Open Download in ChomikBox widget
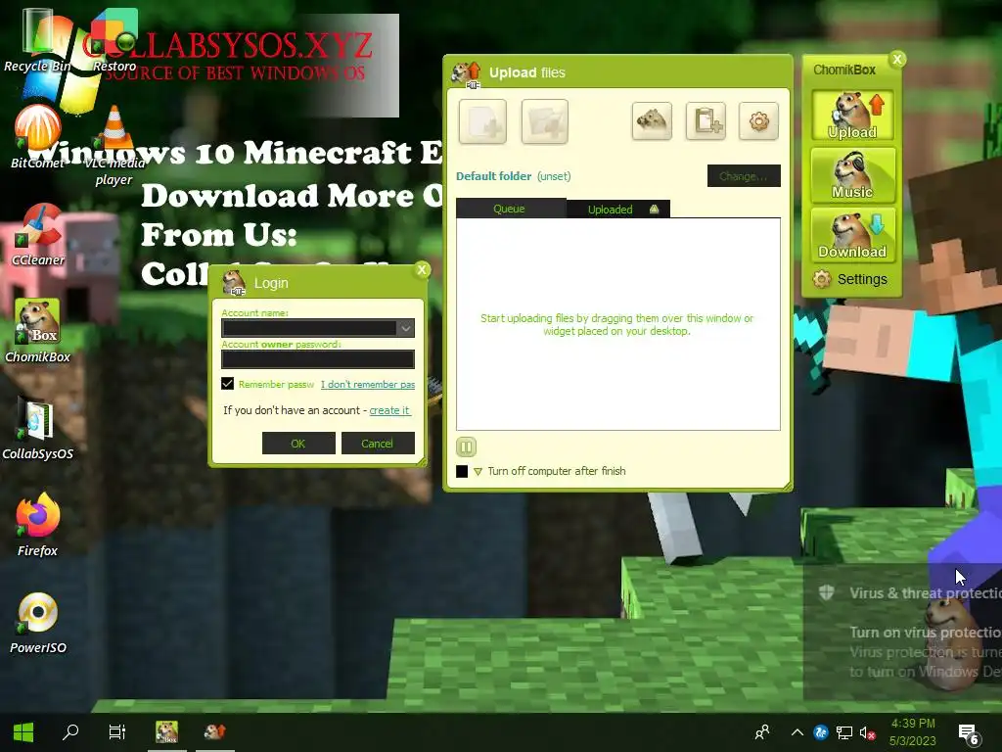This screenshot has width=1002, height=752. 852,235
